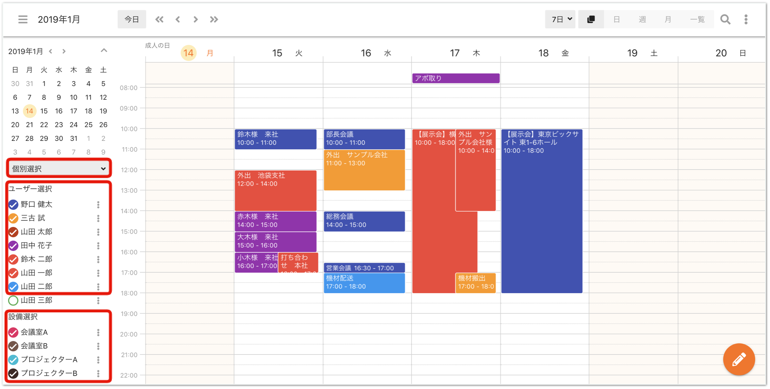Open options for 会議室B
Screen dimensions: 770x389
pyautogui.click(x=98, y=346)
